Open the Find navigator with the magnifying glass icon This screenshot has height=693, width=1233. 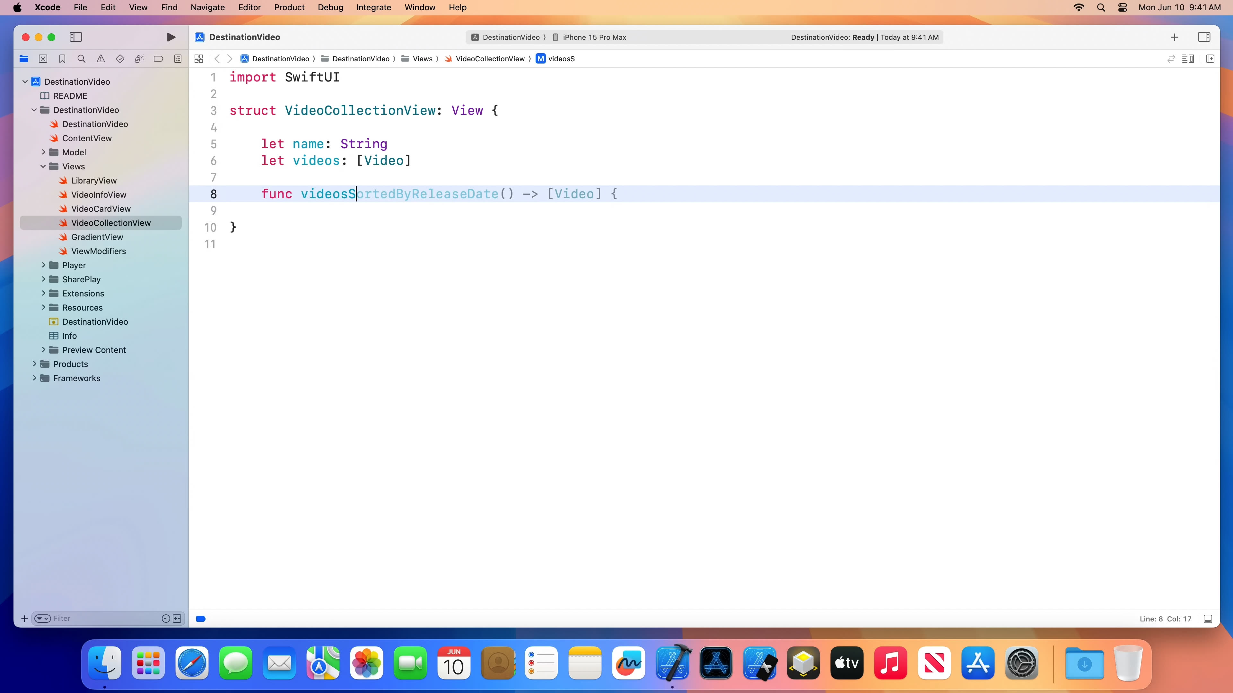pos(81,58)
